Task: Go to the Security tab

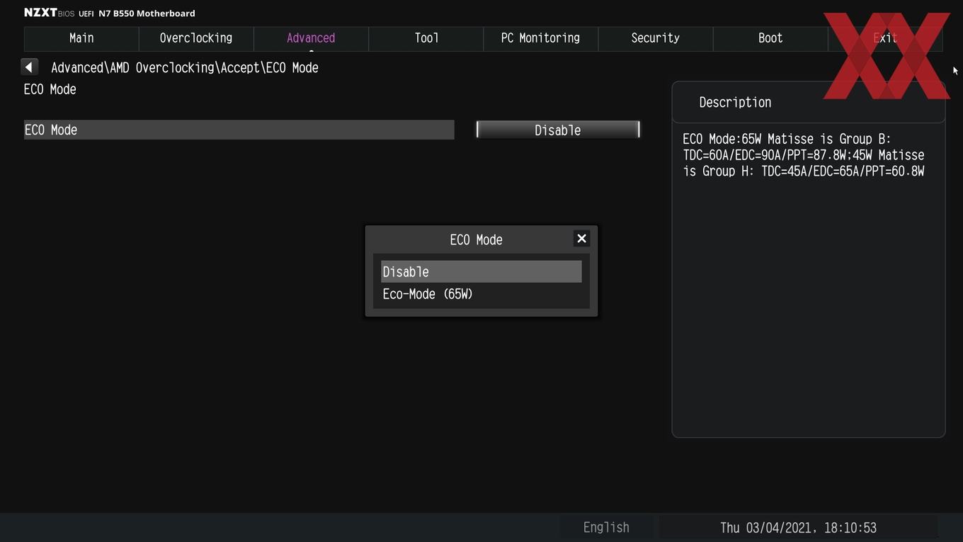Action: tap(656, 38)
